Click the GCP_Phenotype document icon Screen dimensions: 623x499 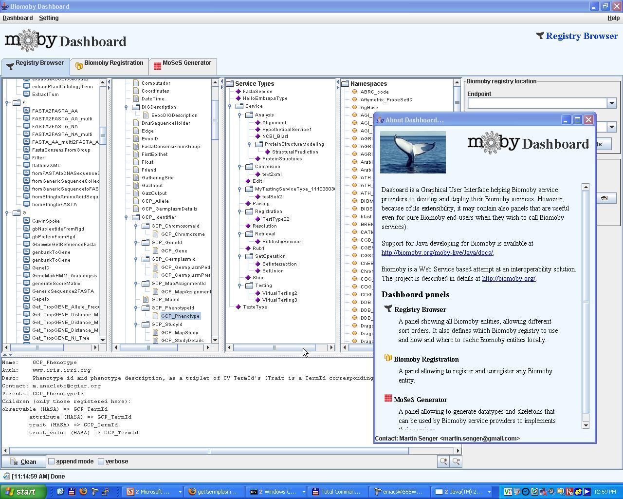pyautogui.click(x=156, y=316)
